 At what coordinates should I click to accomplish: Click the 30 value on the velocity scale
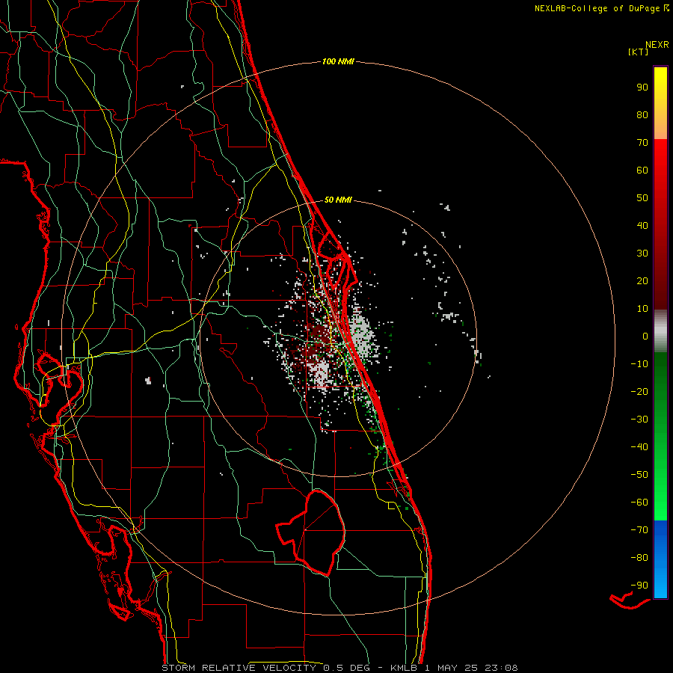pos(642,253)
